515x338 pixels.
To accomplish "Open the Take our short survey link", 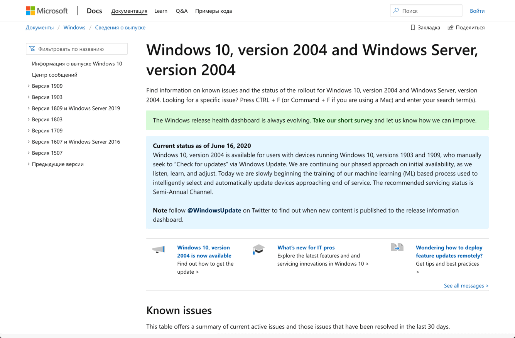I will pyautogui.click(x=342, y=120).
